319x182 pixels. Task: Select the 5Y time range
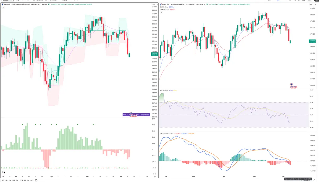tap(28, 180)
